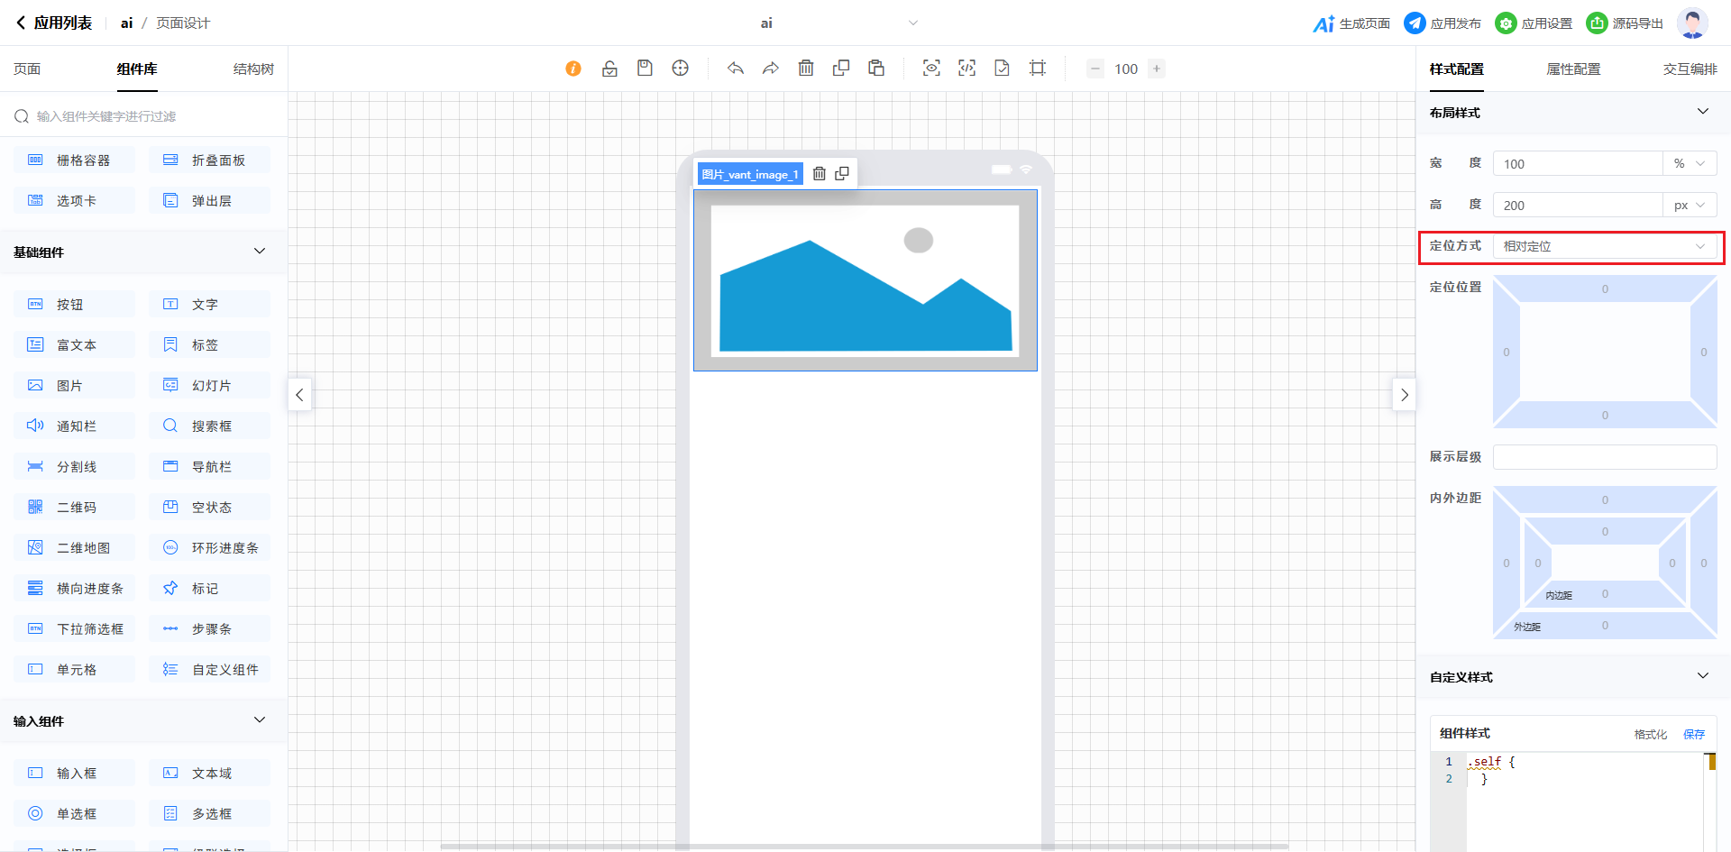Click the 格式化 link in 组件样式
This screenshot has width=1731, height=852.
coord(1650,734)
